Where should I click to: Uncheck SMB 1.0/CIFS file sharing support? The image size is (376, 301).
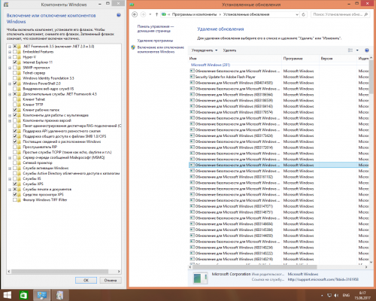pyautogui.click(x=15, y=136)
